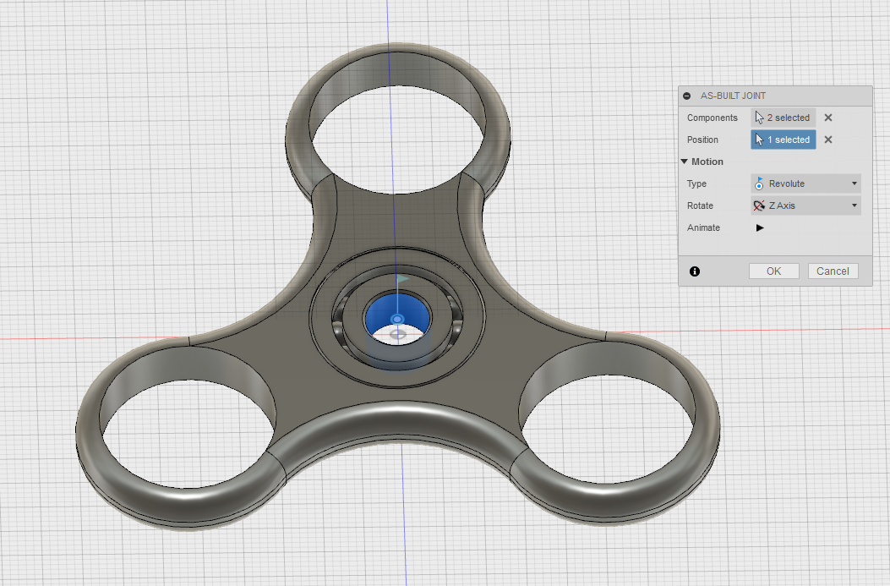Clear the Position selection

pyautogui.click(x=828, y=140)
